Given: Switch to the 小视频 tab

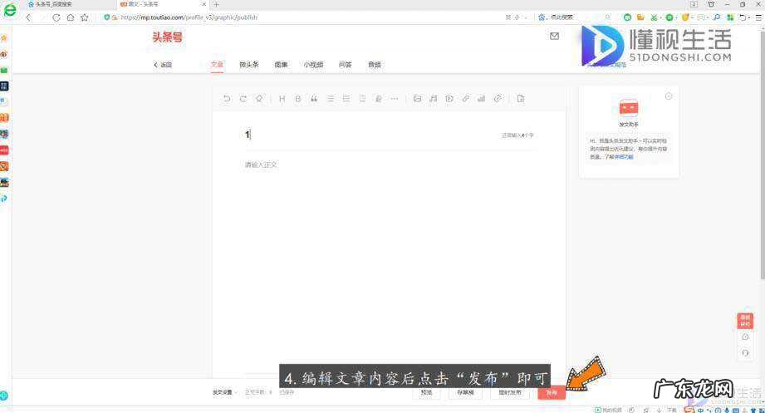Looking at the screenshot, I should pyautogui.click(x=313, y=65).
